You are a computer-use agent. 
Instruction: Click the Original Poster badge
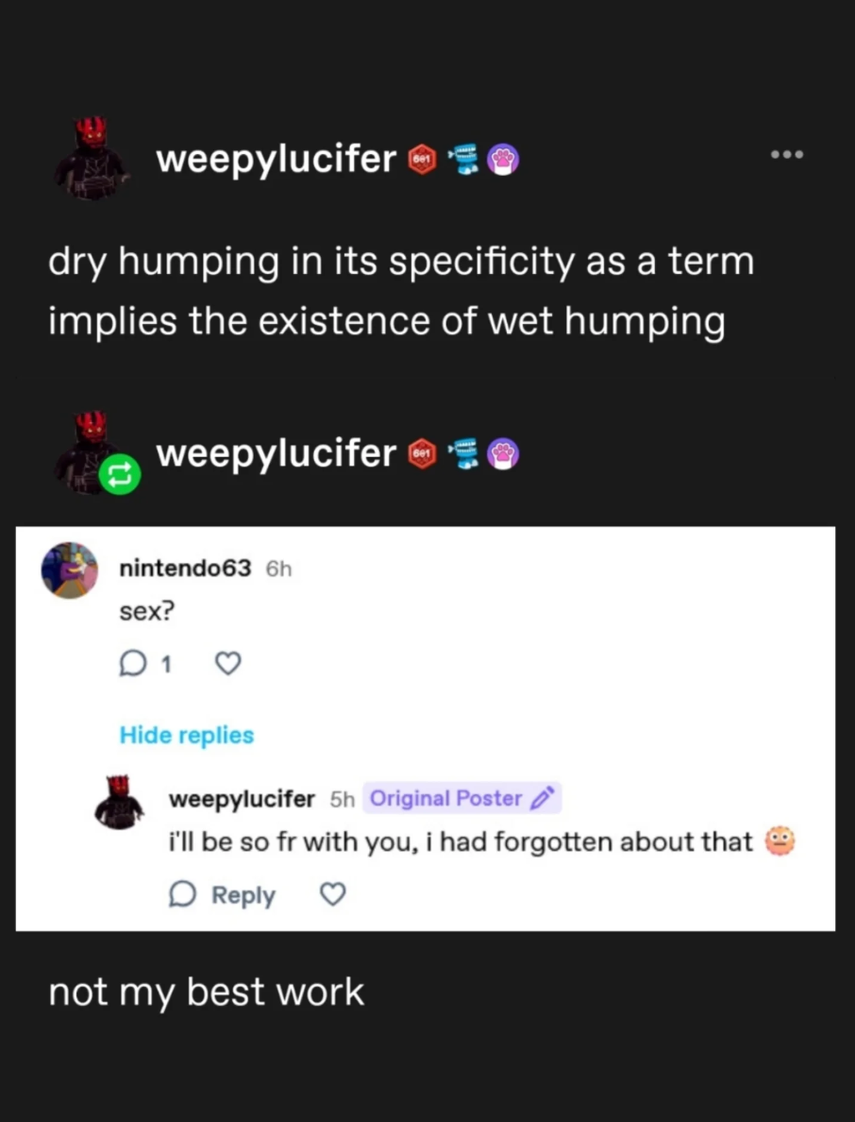coord(461,799)
